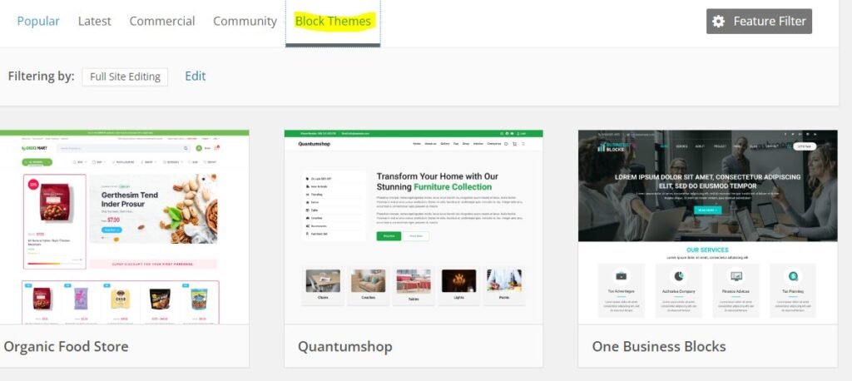Open the One Business Blocks theme title
Screen dimensions: 852x381
click(658, 346)
